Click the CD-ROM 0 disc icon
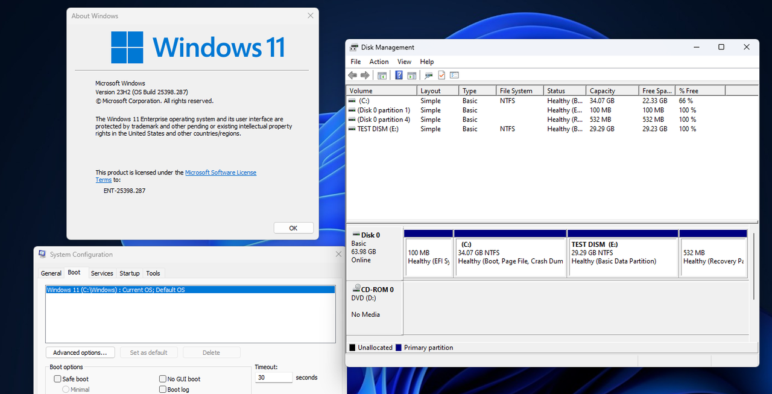Viewport: 772px width, 394px height. point(356,289)
